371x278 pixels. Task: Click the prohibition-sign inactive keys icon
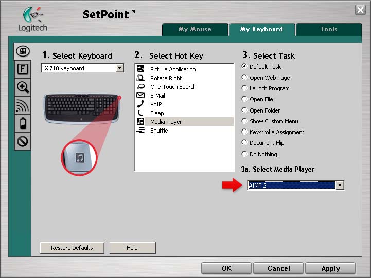point(23,141)
